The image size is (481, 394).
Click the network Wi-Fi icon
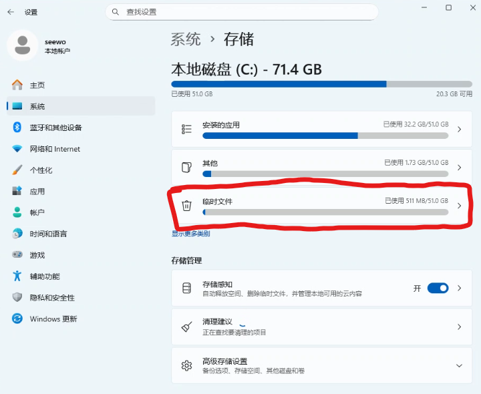(x=17, y=149)
